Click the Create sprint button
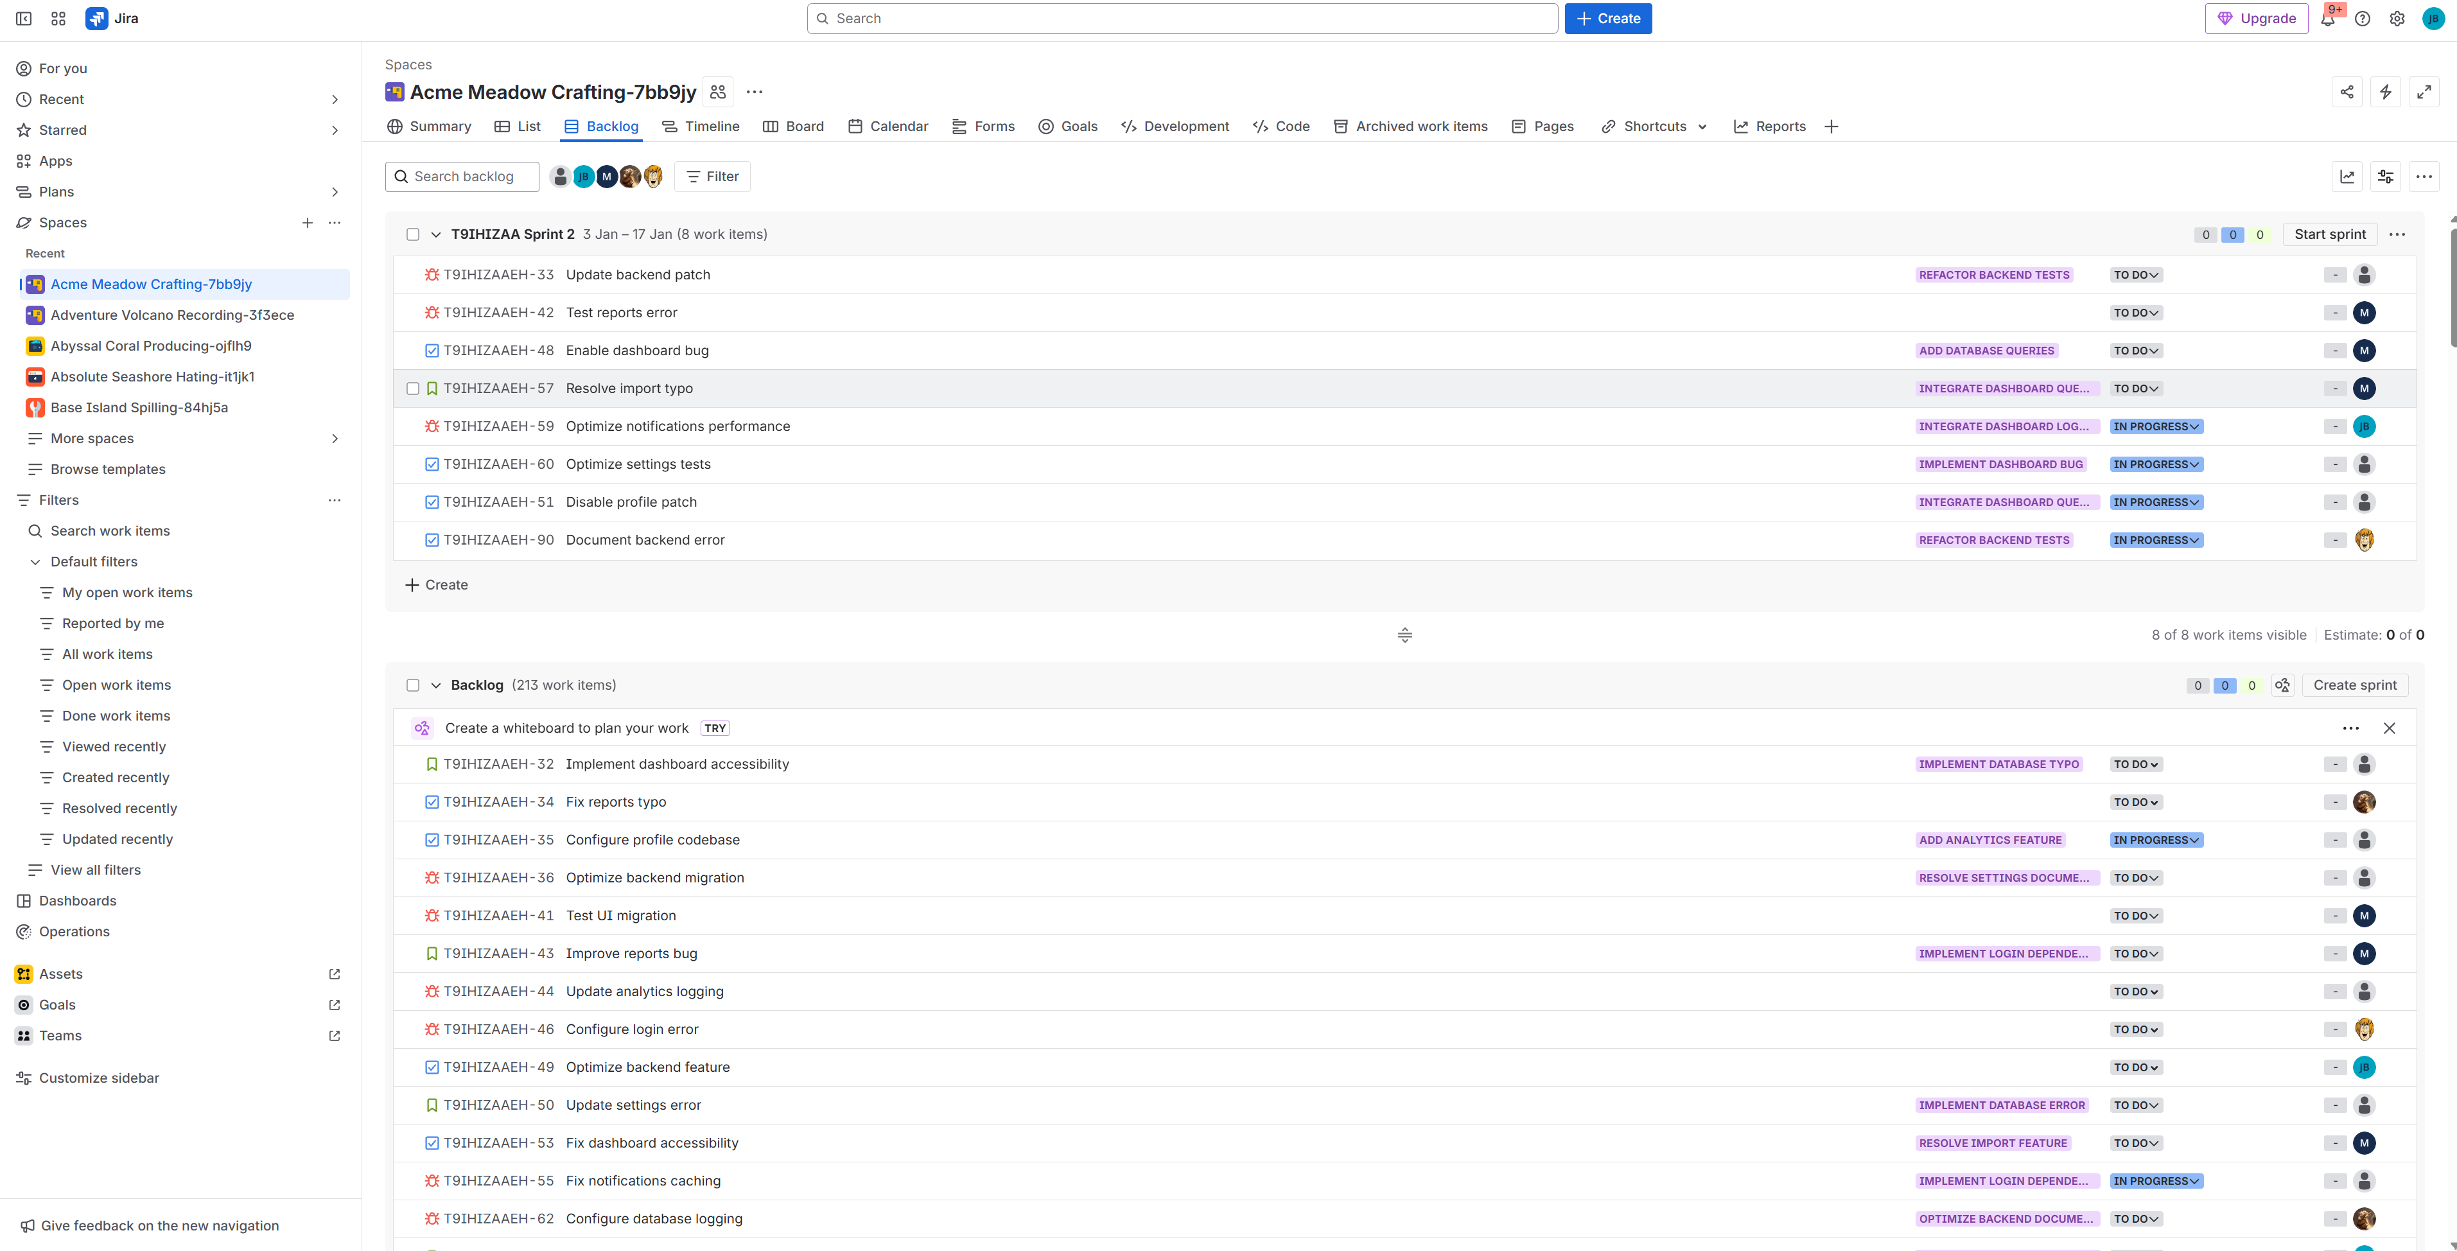 click(x=2354, y=686)
